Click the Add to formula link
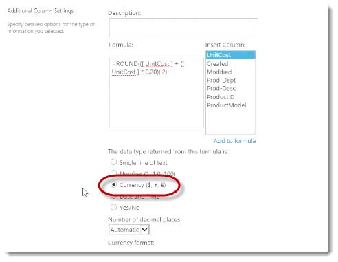 coord(234,141)
